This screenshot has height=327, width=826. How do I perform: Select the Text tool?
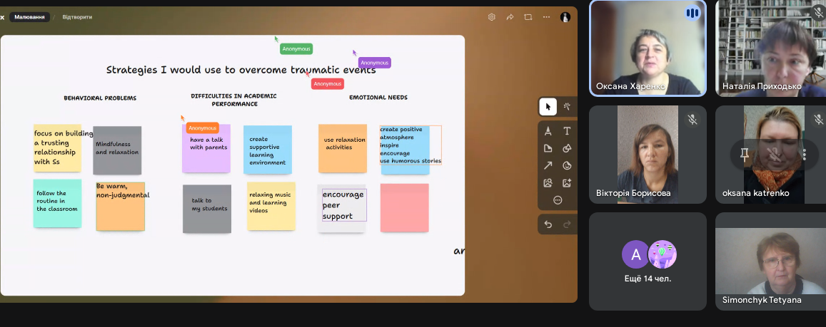567,131
